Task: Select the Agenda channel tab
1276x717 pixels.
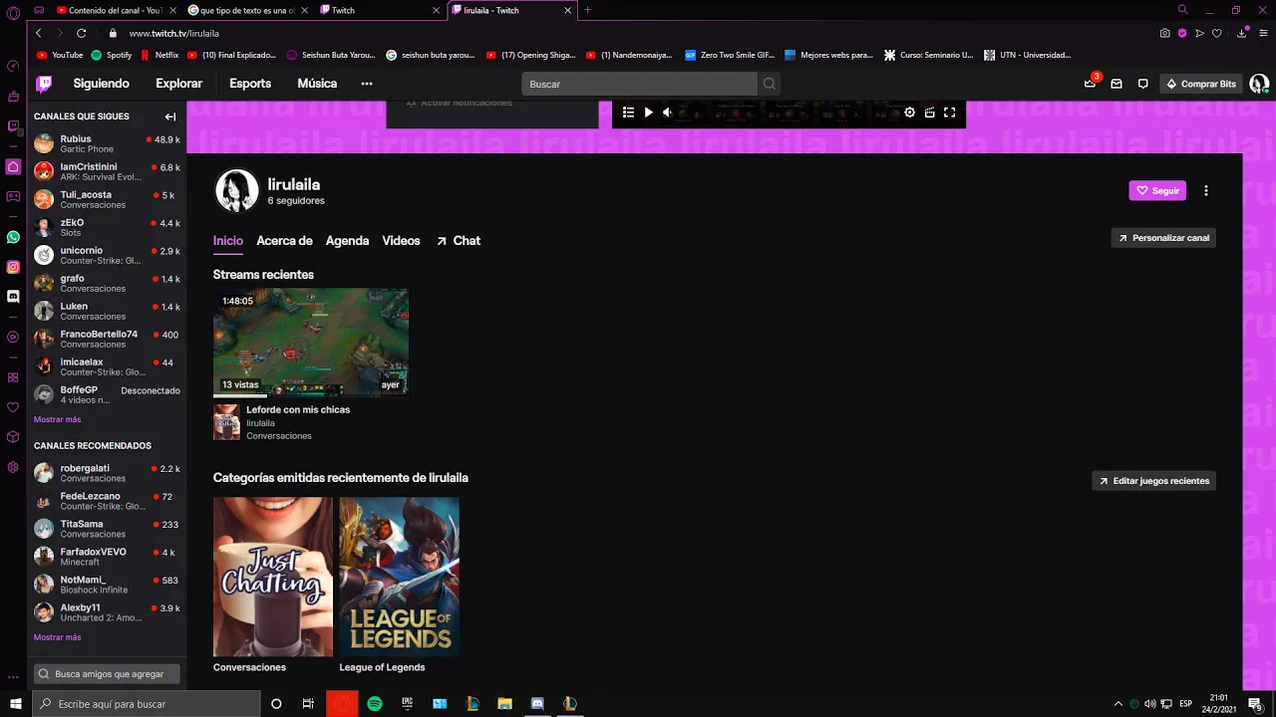Action: pos(347,241)
